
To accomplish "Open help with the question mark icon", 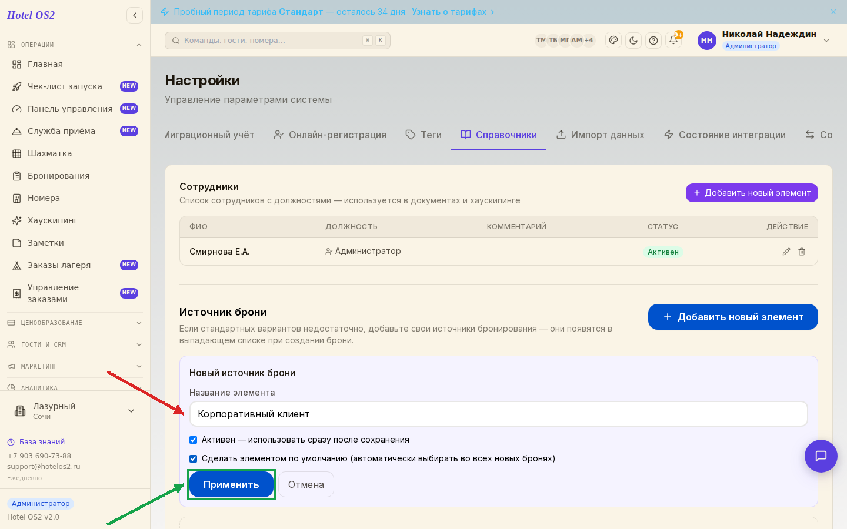I will 653,41.
